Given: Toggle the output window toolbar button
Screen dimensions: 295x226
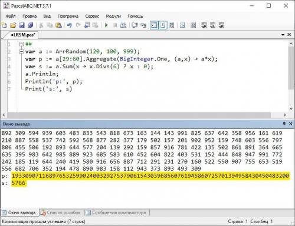Looking at the screenshot, I should tap(154, 25).
